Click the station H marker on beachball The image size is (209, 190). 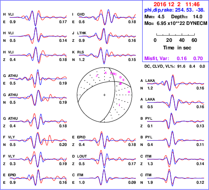(129, 92)
